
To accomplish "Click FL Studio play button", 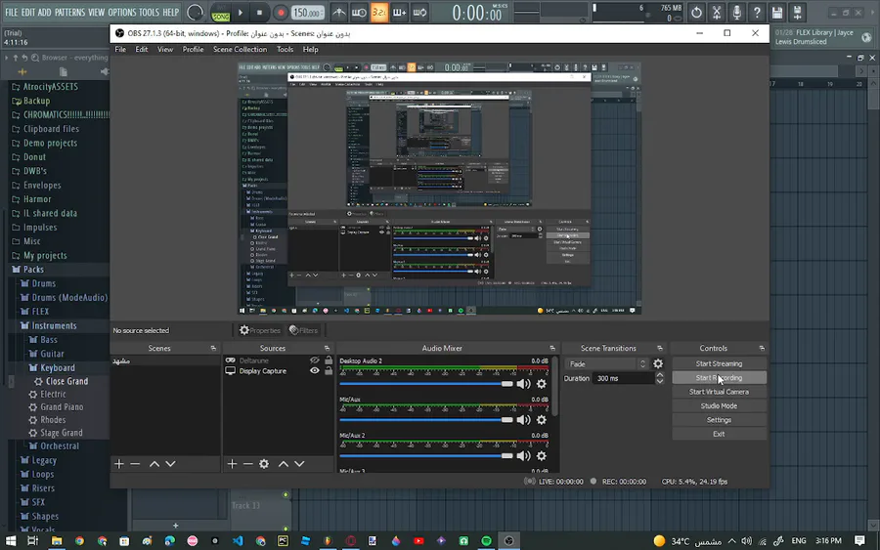I will [241, 13].
